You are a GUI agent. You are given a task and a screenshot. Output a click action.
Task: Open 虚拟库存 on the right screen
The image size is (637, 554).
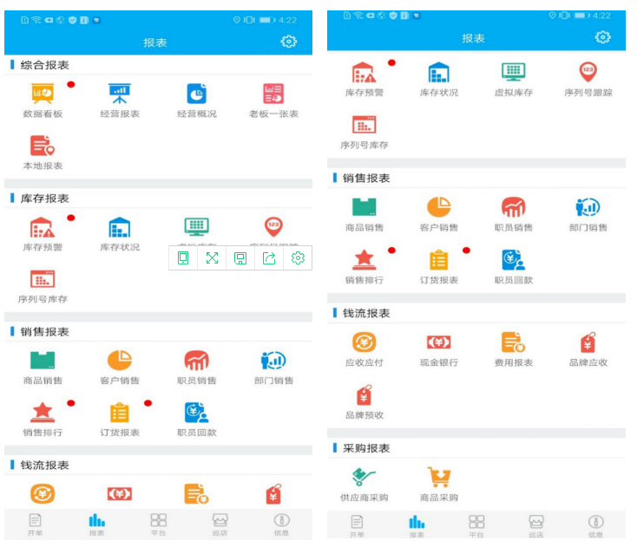(514, 80)
